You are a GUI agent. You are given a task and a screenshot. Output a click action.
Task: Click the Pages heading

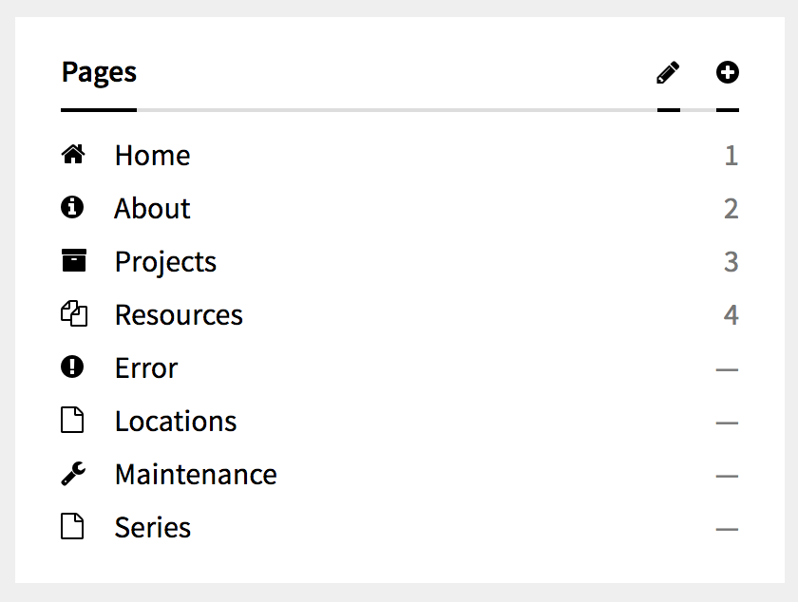[99, 72]
